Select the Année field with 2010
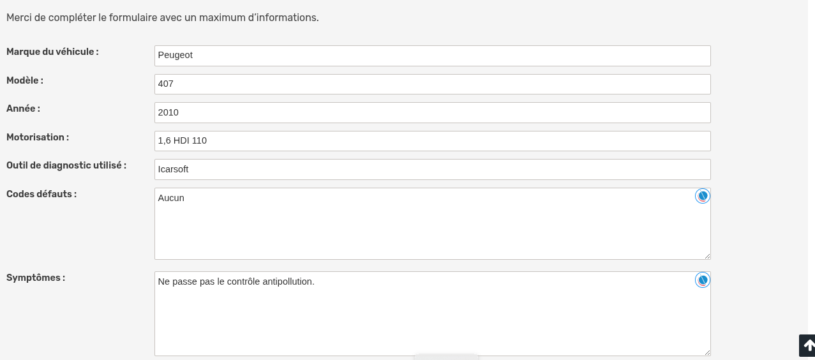This screenshot has height=360, width=815. coord(433,112)
